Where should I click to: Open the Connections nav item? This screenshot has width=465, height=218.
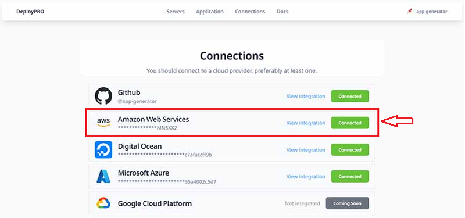point(250,12)
